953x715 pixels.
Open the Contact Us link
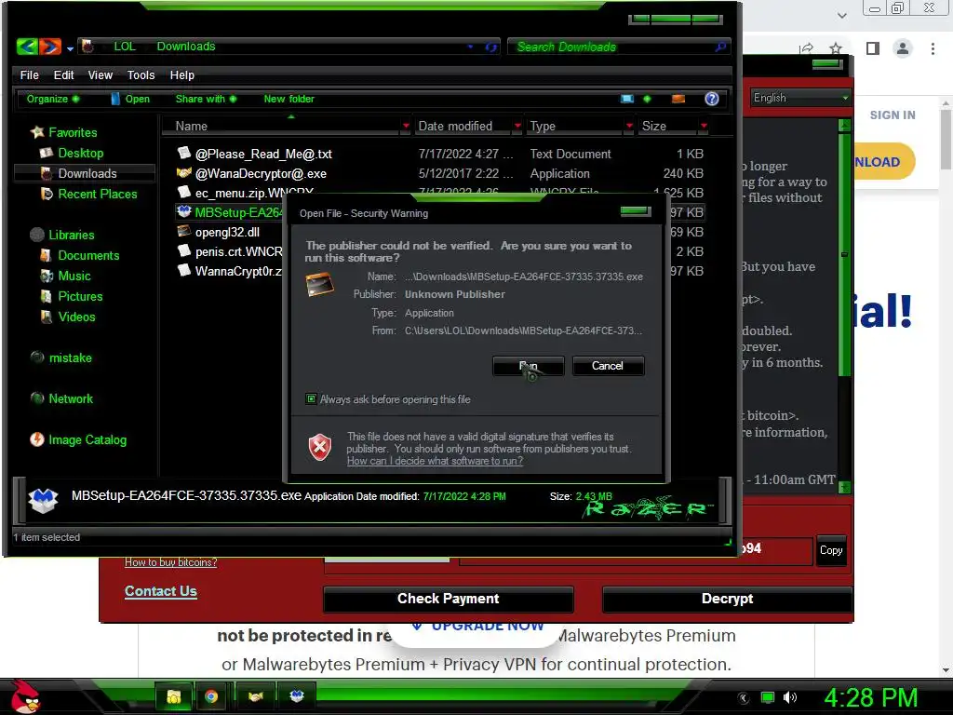[x=160, y=591]
